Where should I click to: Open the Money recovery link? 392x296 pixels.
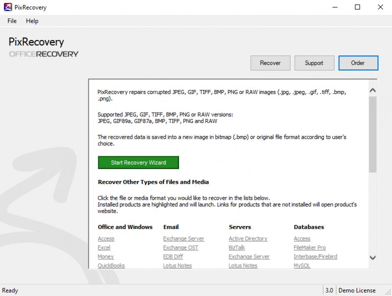click(x=106, y=256)
